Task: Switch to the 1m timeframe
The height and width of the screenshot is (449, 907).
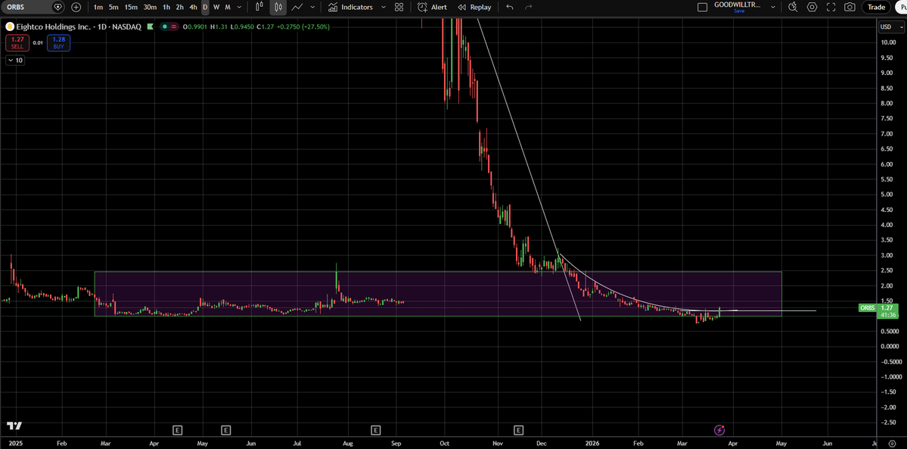Action: point(98,7)
